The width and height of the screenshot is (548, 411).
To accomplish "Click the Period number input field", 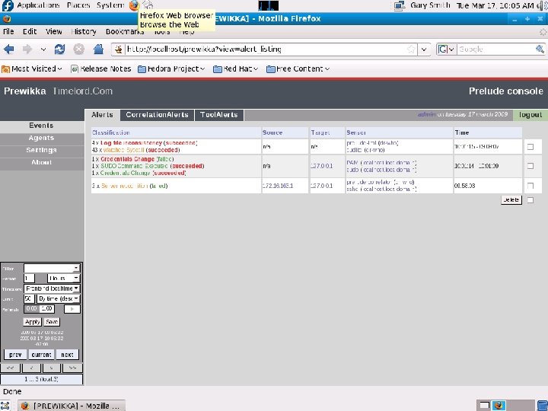I will (30, 279).
